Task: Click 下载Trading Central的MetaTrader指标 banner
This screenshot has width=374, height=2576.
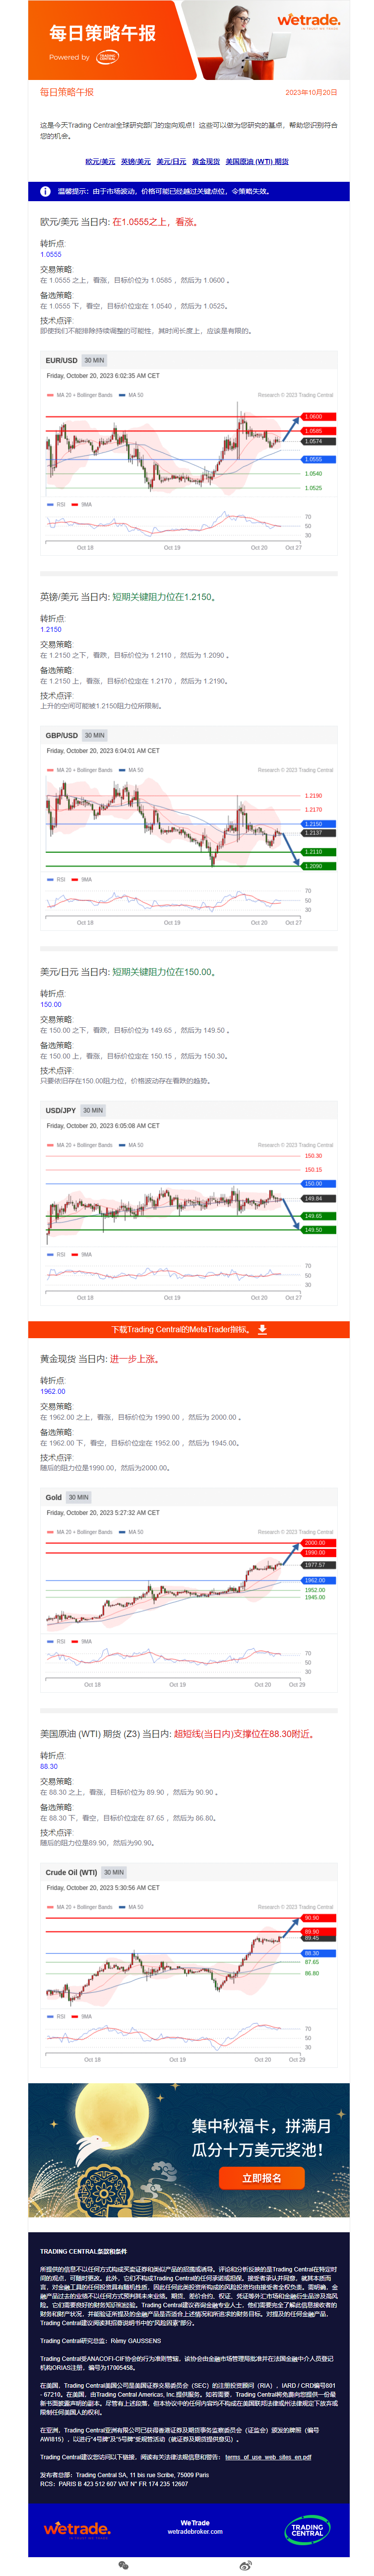Action: [x=188, y=1329]
